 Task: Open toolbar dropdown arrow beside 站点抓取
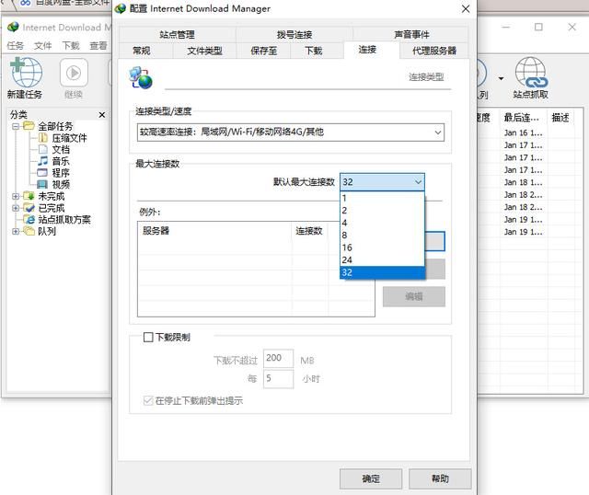(501, 78)
